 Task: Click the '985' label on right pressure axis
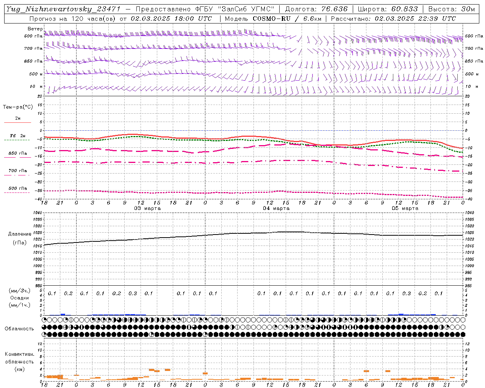470,286
